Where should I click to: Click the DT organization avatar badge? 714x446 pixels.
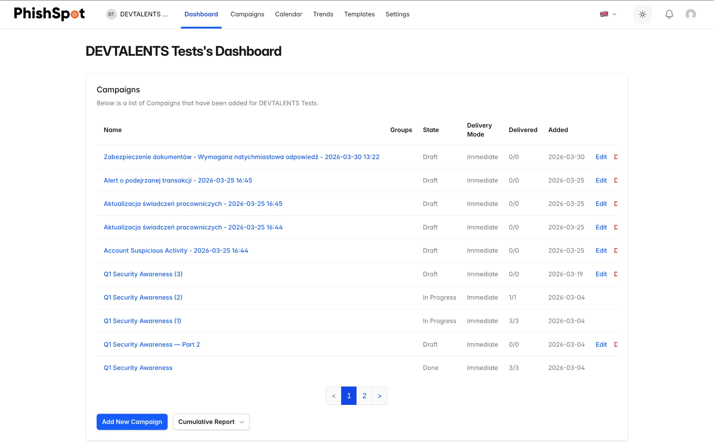pyautogui.click(x=111, y=14)
